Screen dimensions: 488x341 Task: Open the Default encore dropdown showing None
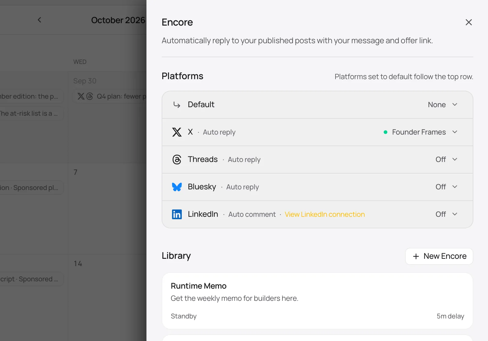point(443,105)
